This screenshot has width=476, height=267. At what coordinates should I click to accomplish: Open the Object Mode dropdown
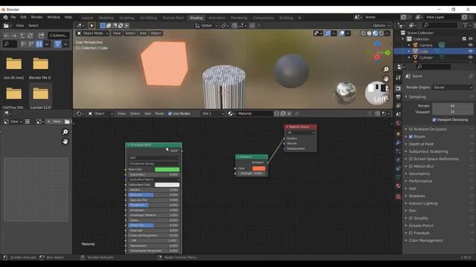[92, 33]
